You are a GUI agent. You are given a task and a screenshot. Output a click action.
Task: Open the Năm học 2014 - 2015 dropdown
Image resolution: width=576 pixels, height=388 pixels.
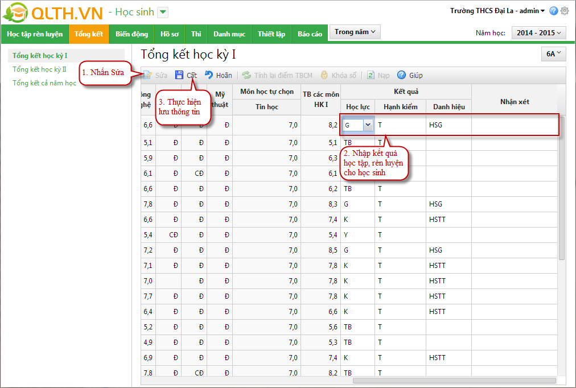[x=538, y=33]
